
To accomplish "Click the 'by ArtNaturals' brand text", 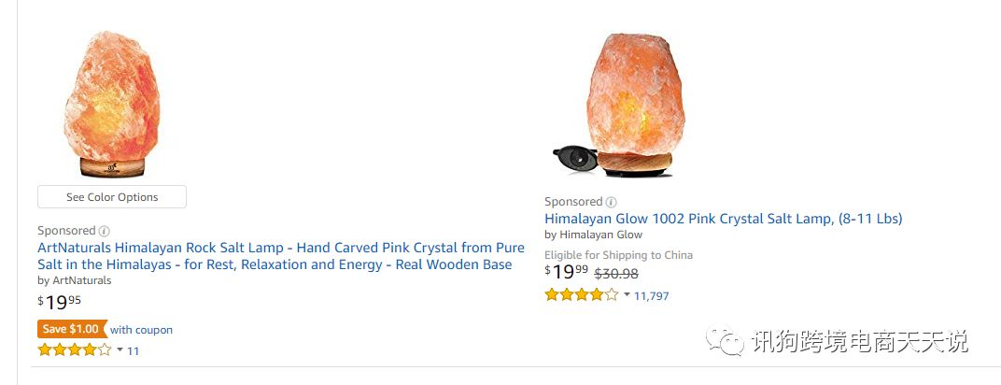I will 75,280.
